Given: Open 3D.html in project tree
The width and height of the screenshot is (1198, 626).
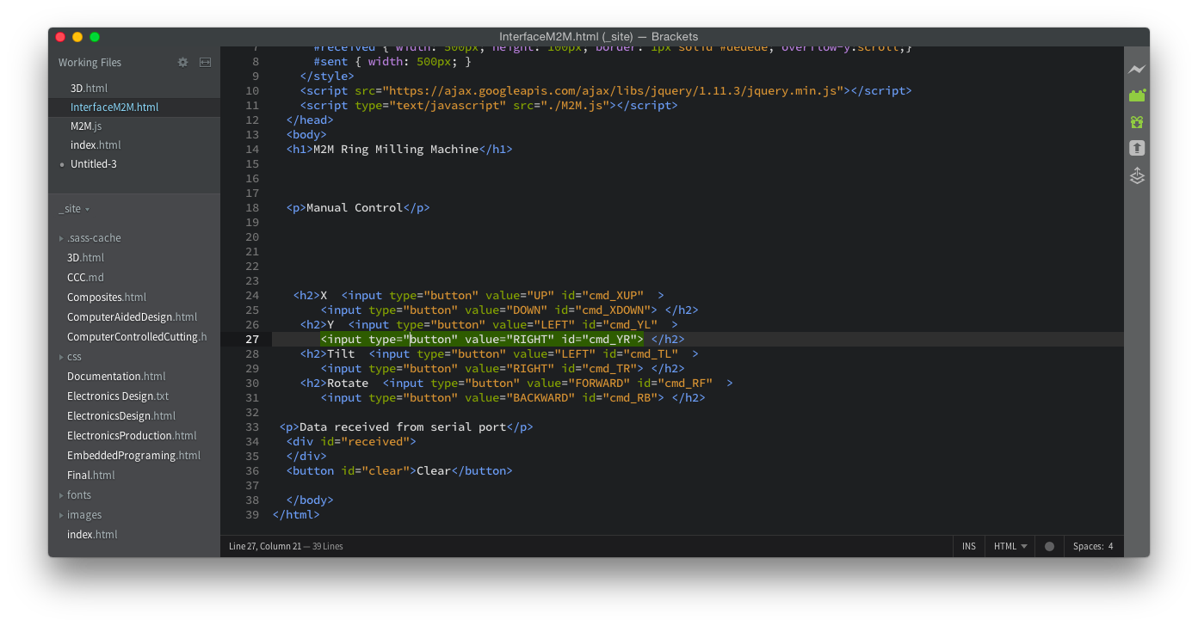Looking at the screenshot, I should coord(85,258).
